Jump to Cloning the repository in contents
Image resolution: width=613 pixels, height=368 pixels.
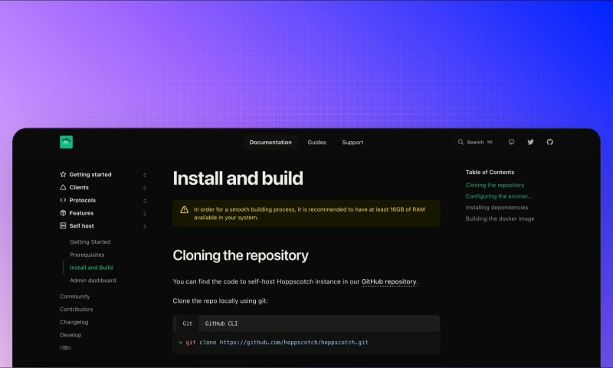pos(495,185)
